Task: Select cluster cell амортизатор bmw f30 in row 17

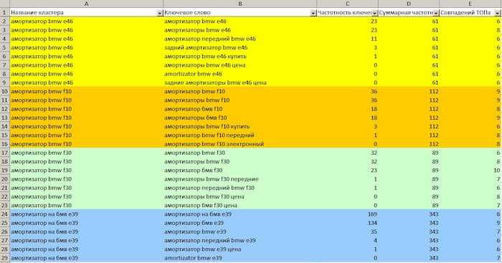Action: (x=87, y=153)
